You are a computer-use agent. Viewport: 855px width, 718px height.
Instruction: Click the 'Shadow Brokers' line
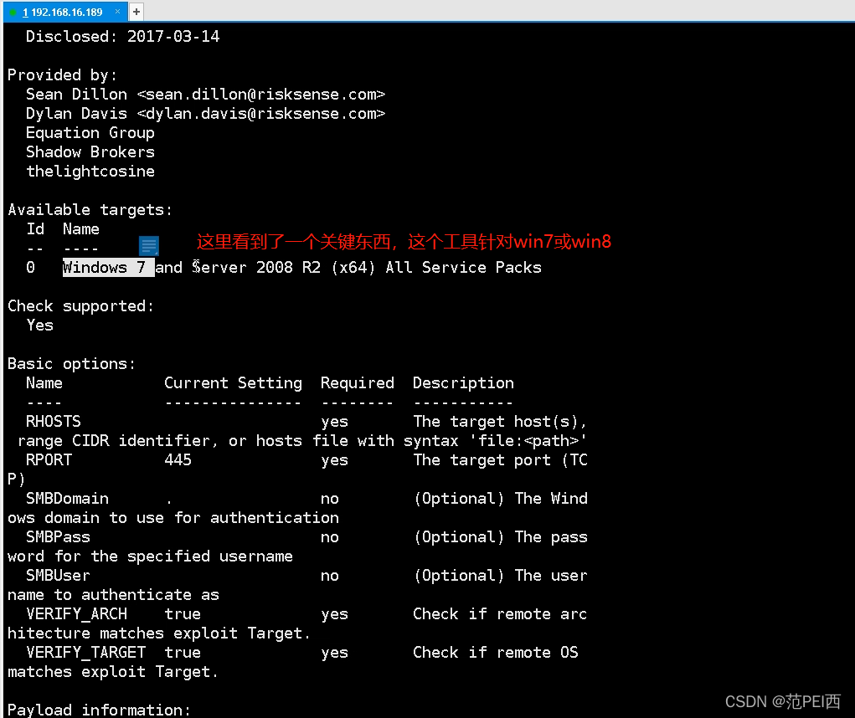click(x=90, y=152)
